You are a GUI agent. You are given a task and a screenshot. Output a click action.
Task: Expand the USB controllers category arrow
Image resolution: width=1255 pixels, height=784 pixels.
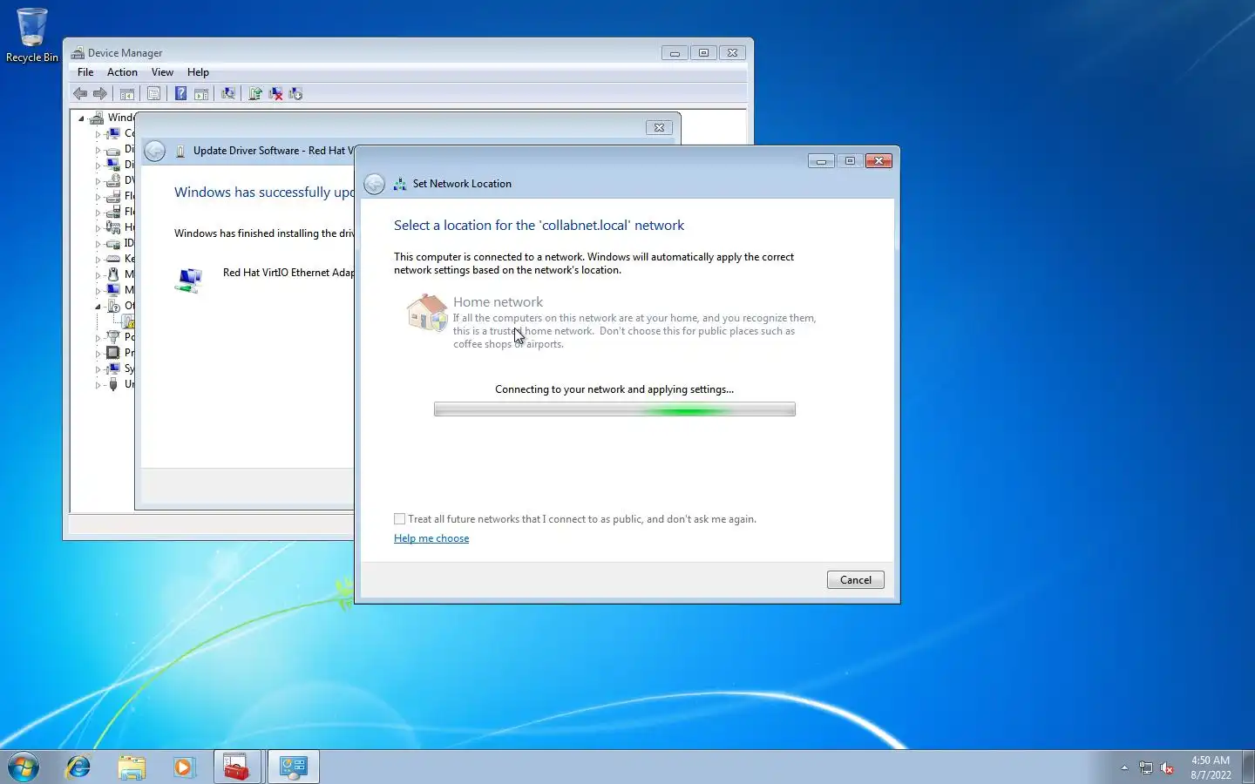tap(98, 385)
